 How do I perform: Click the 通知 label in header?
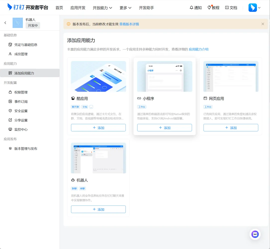pyautogui.click(x=198, y=8)
